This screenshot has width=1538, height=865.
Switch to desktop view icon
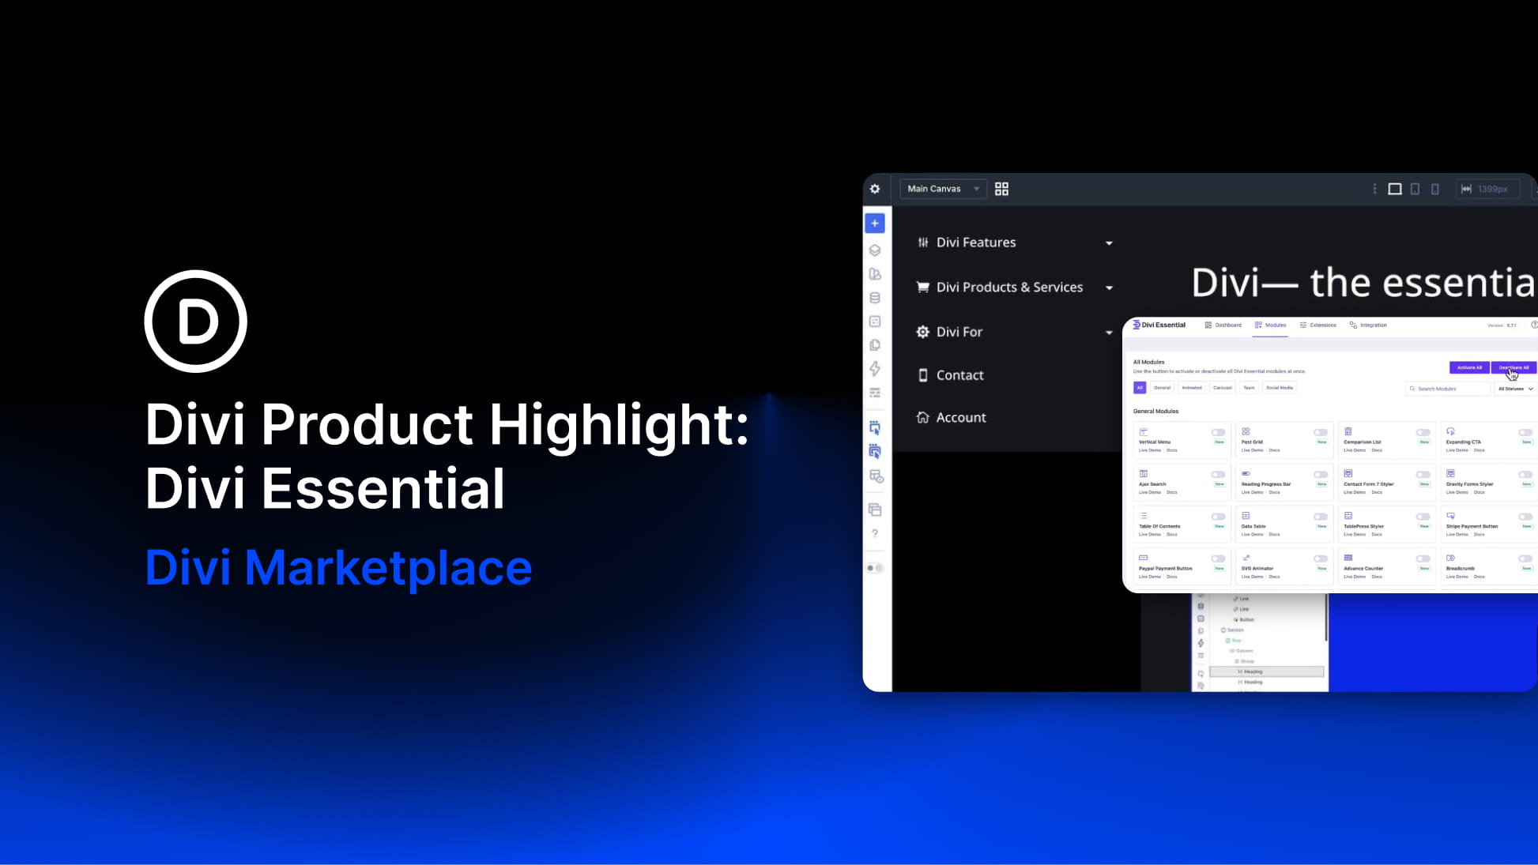(x=1395, y=189)
